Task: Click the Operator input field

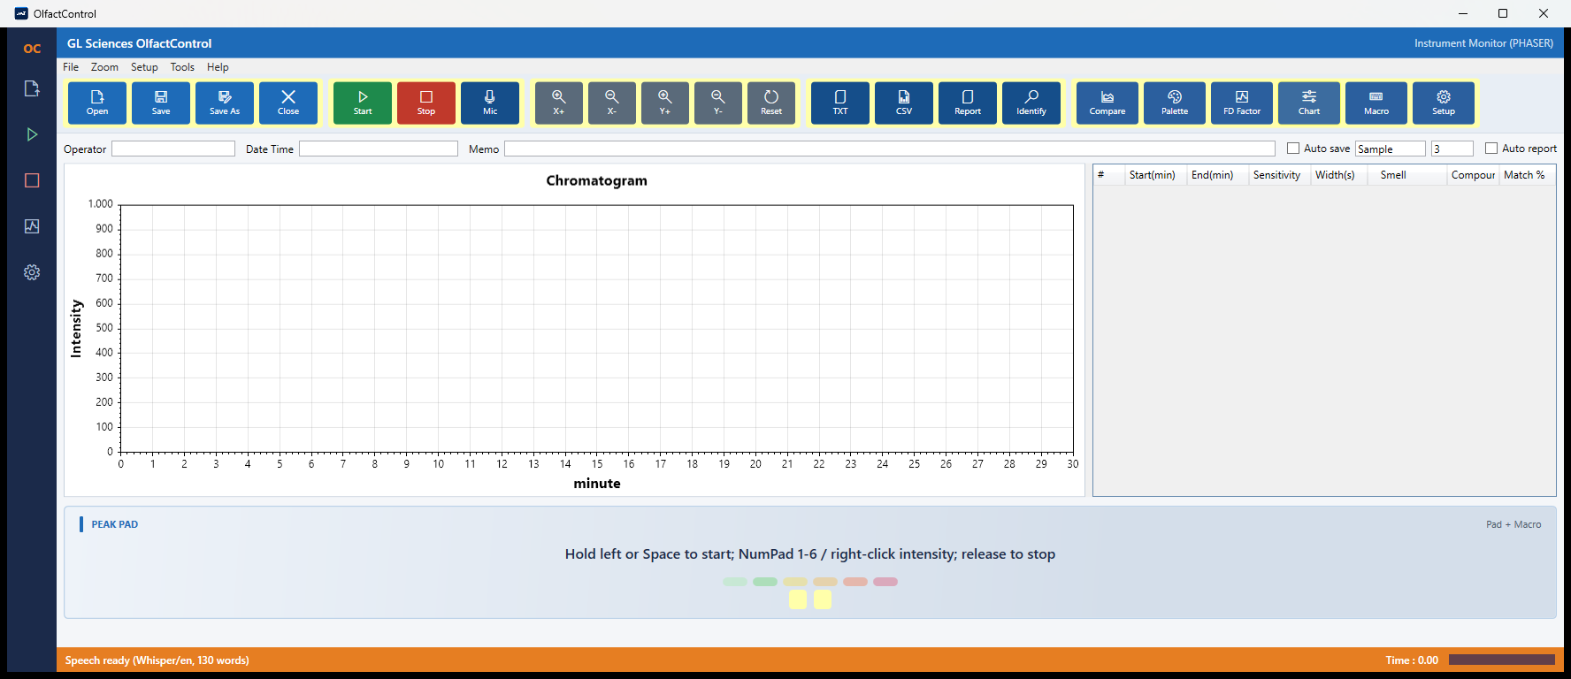Action: click(x=173, y=149)
